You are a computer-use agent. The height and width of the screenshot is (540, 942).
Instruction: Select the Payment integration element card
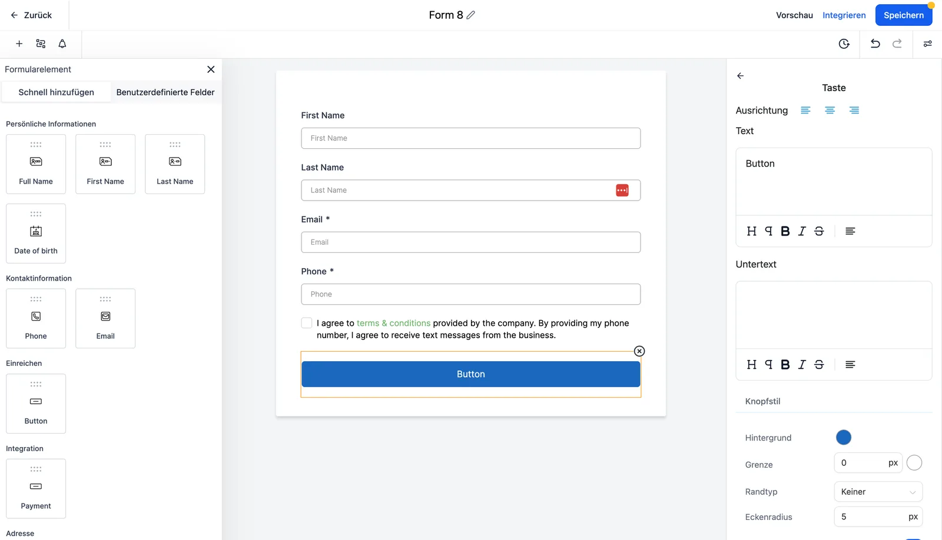coord(36,489)
